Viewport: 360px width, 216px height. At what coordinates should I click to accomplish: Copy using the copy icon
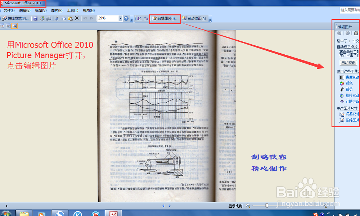(x=64, y=18)
